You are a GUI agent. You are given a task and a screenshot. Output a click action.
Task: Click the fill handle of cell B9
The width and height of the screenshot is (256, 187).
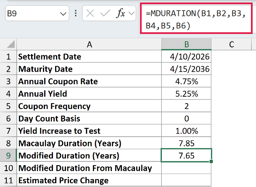pos(211,161)
